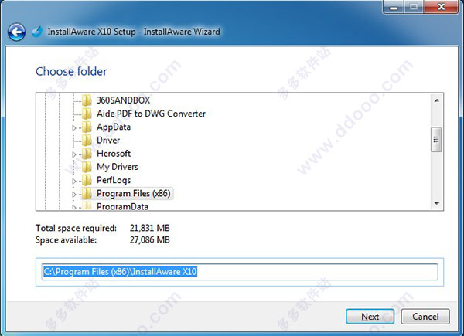Click the 27,086 MB available space value
This screenshot has width=464, height=336.
coord(150,239)
